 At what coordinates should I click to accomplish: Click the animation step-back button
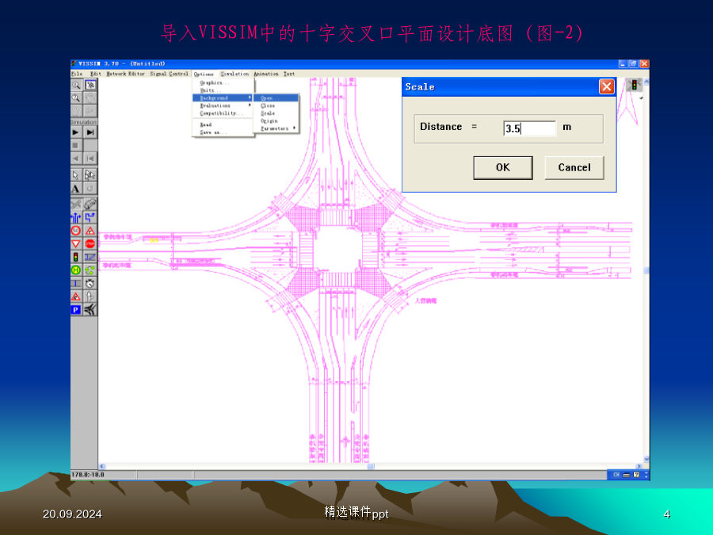coord(90,159)
